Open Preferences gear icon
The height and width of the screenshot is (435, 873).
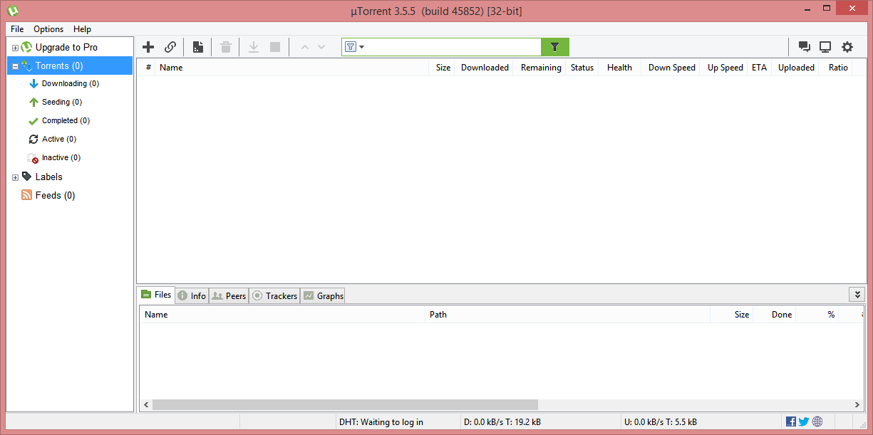[x=847, y=47]
